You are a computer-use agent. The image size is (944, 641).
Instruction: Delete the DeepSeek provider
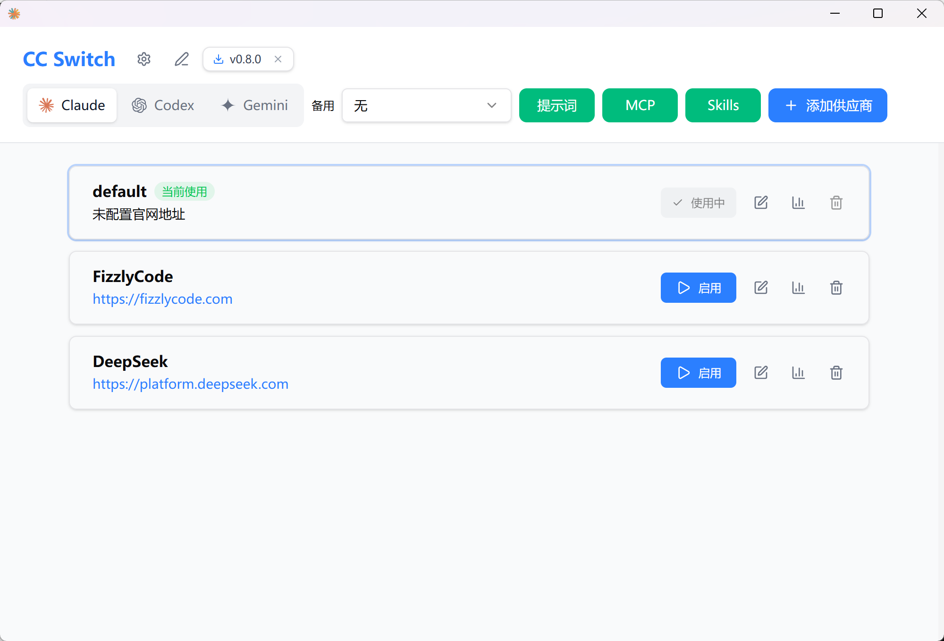pyautogui.click(x=836, y=373)
